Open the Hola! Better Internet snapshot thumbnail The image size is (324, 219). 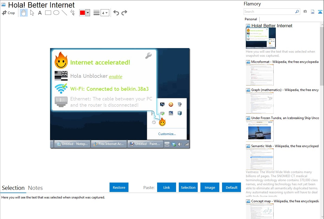coord(261,38)
